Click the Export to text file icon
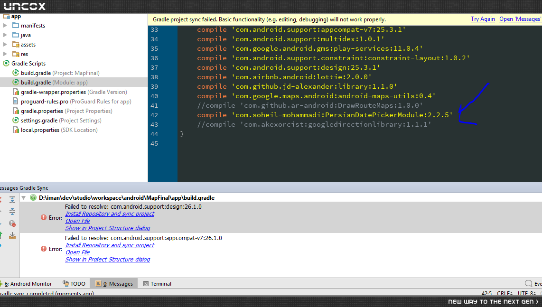Image resolution: width=542 pixels, height=307 pixels. tap(12, 235)
